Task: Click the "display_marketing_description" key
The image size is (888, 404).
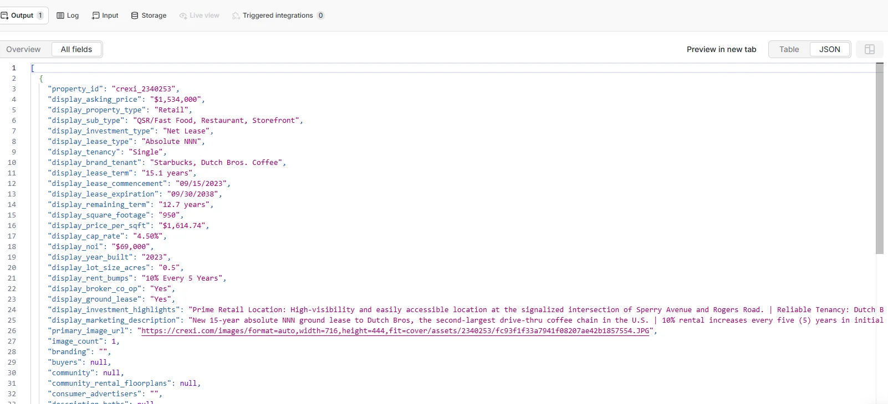Action: tap(114, 320)
